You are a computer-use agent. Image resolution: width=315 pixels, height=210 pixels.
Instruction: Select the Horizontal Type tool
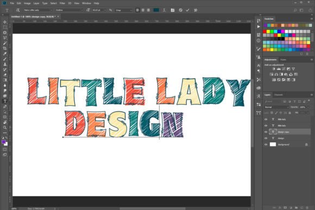[5, 101]
